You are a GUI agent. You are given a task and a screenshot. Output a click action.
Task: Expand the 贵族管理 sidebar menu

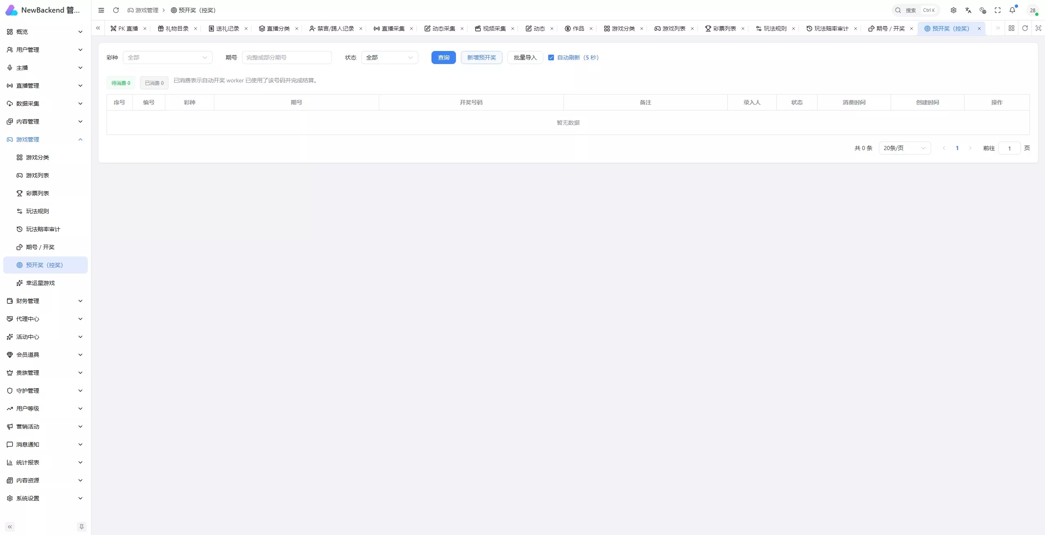click(x=45, y=373)
